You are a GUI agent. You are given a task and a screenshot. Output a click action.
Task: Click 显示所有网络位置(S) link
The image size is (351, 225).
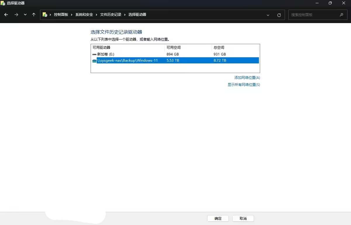(244, 85)
